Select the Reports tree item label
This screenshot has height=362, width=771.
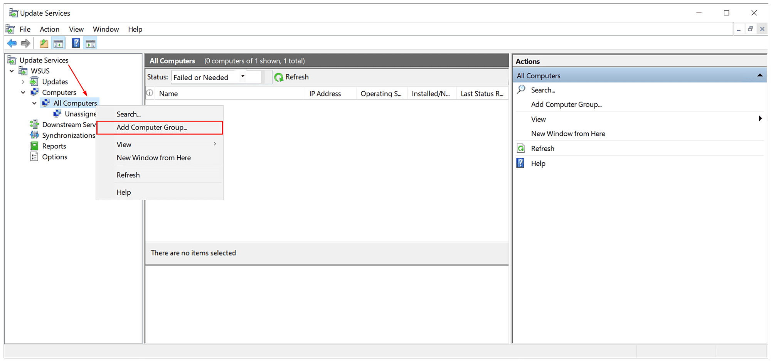tap(54, 146)
